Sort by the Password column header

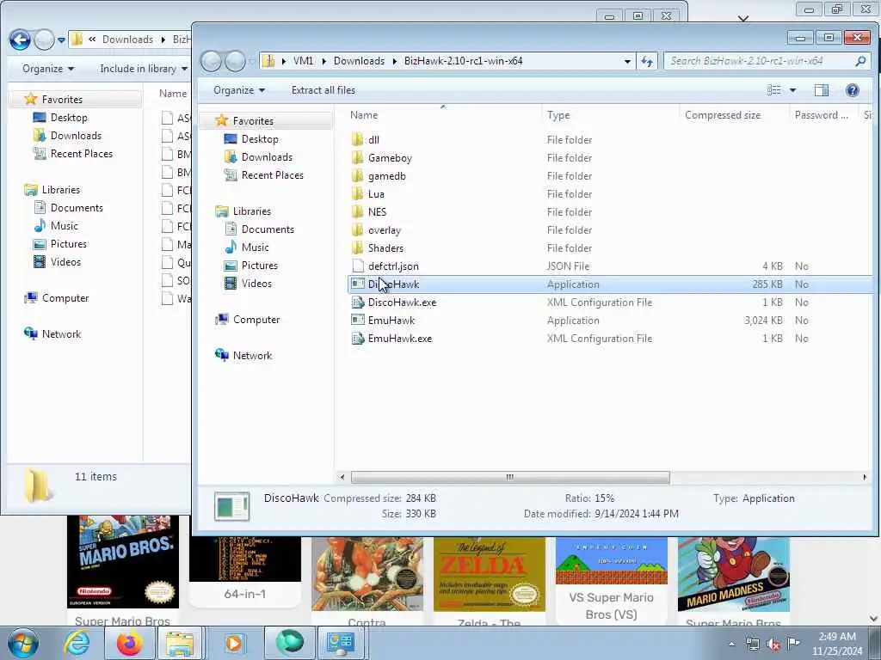point(823,115)
